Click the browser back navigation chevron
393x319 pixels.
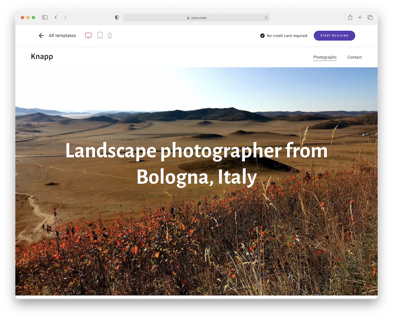tap(56, 17)
